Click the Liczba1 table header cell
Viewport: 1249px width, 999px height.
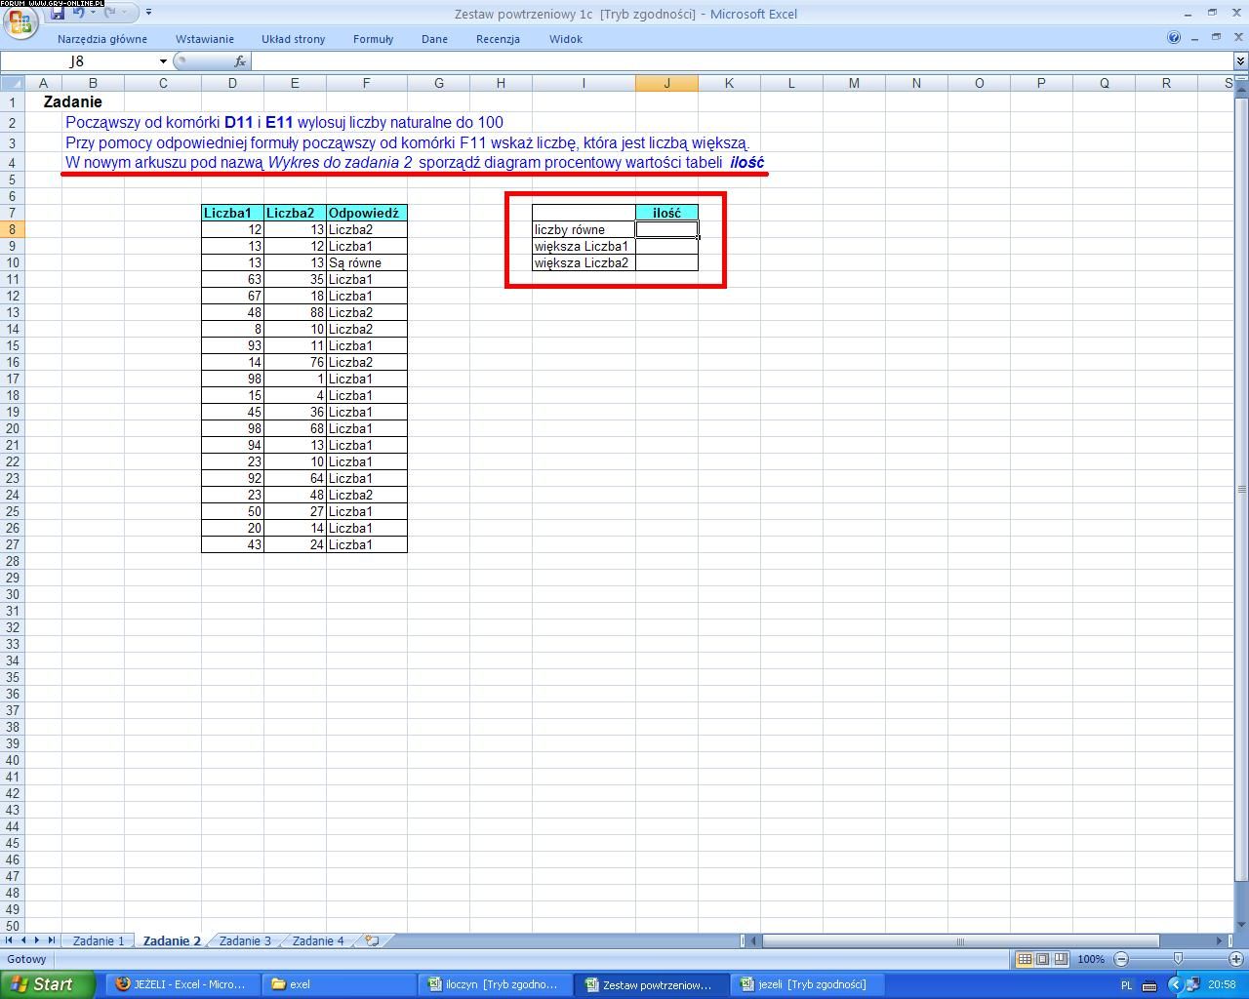(232, 213)
